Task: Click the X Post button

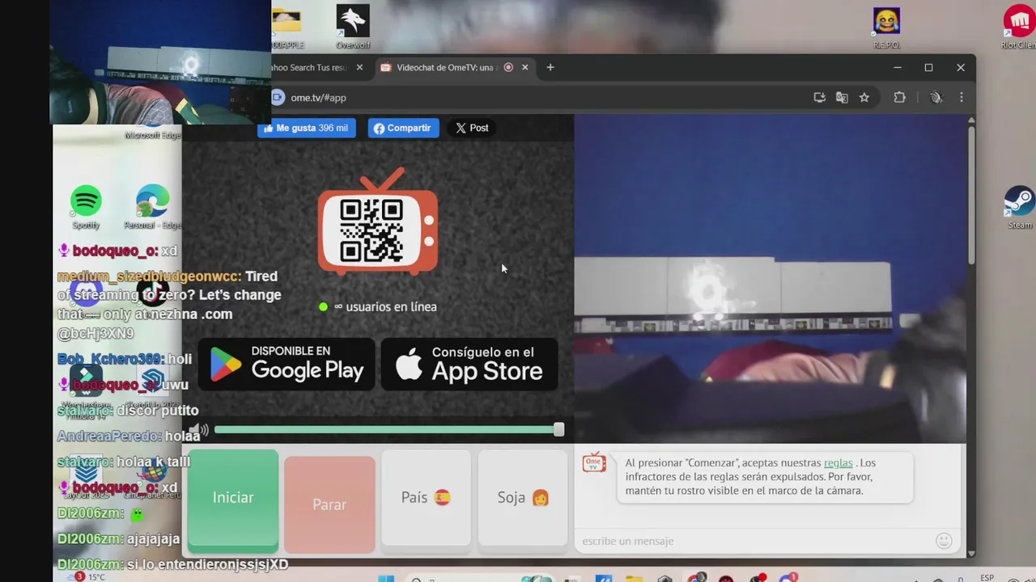Action: coord(472,128)
